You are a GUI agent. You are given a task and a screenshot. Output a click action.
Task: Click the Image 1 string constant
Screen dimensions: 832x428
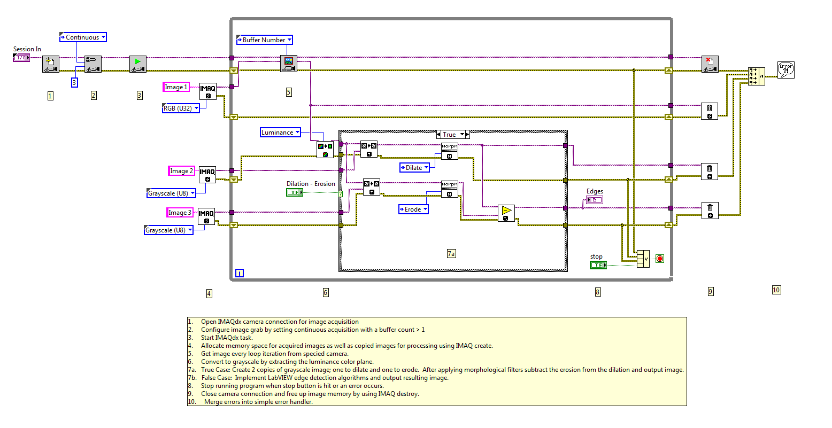pyautogui.click(x=176, y=87)
